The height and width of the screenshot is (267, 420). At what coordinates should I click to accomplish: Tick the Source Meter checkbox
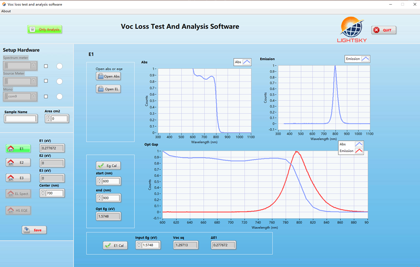(x=46, y=81)
